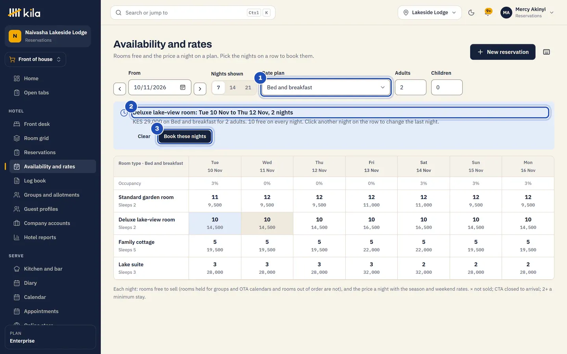
Task: Select Lake suite Fri 13 Nov cell
Action: [371, 268]
